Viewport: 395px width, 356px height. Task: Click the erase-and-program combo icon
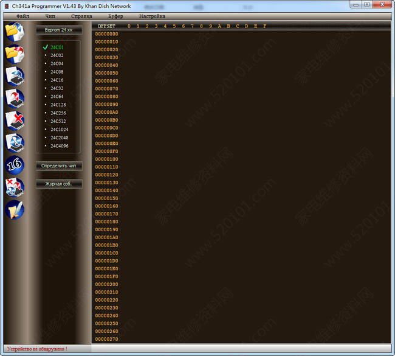(x=14, y=186)
